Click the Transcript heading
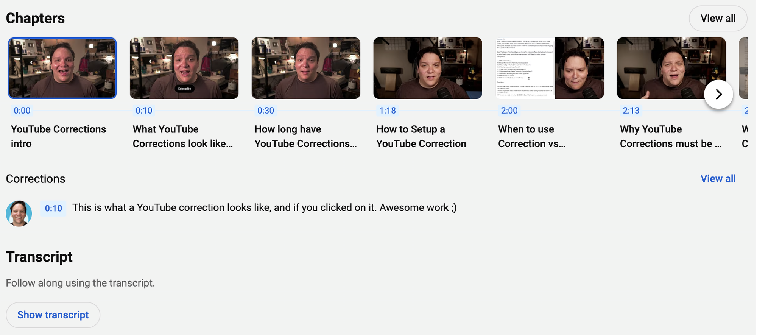 click(39, 257)
